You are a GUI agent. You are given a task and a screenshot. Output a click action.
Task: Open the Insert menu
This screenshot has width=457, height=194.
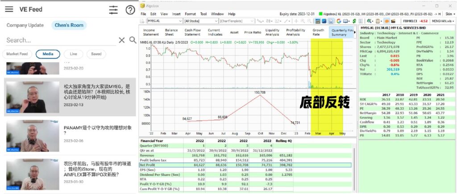[176, 14]
